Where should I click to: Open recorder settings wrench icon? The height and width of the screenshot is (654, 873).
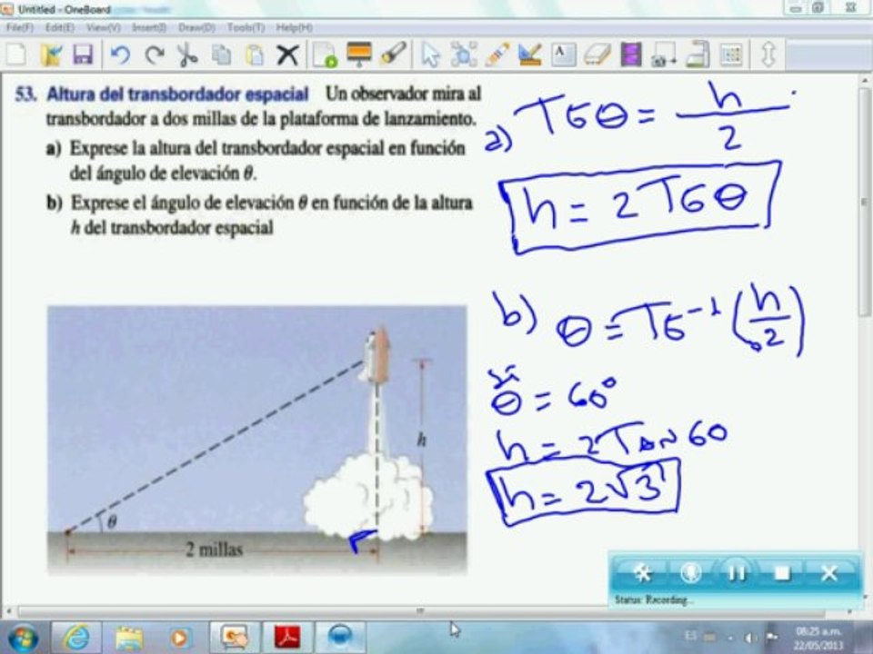pyautogui.click(x=643, y=573)
